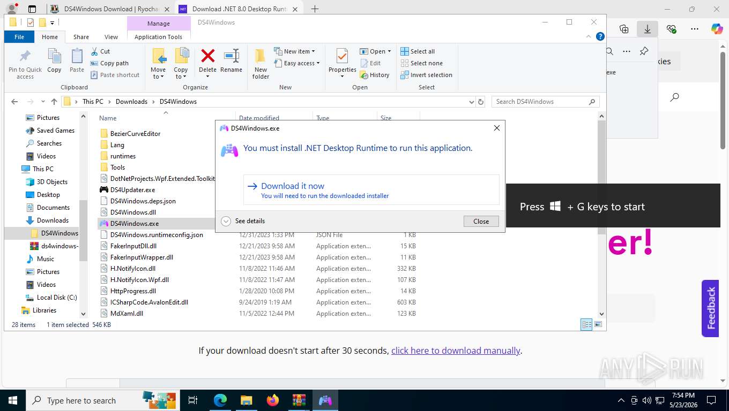
Task: Click Paste shortcut in the ribbon
Action: click(115, 75)
